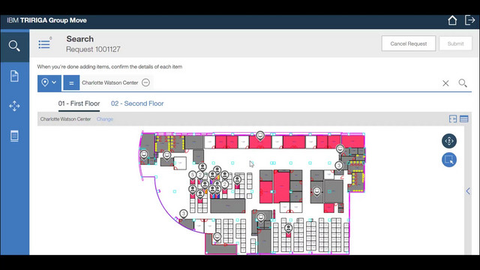
Task: Open the request items list icon
Action: [x=45, y=43]
